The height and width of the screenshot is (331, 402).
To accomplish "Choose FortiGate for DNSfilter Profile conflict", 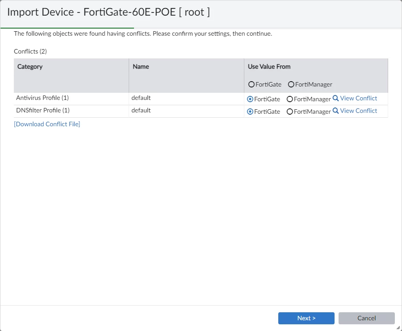I will [250, 112].
